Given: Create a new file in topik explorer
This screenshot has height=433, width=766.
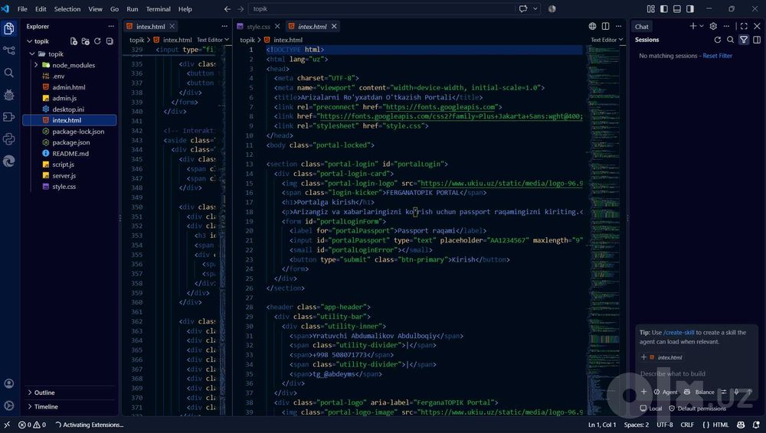Looking at the screenshot, I should click(74, 41).
